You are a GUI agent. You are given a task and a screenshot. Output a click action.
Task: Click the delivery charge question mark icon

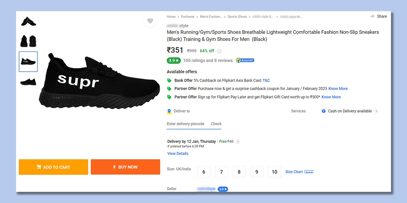point(238,142)
